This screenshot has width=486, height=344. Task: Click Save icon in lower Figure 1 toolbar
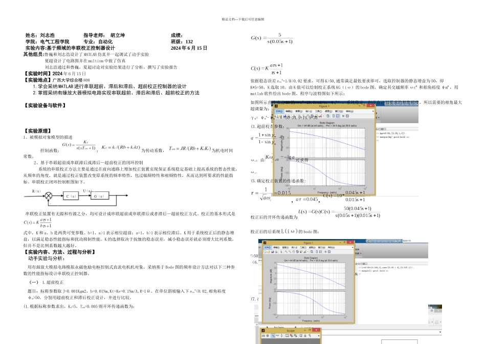273,252
